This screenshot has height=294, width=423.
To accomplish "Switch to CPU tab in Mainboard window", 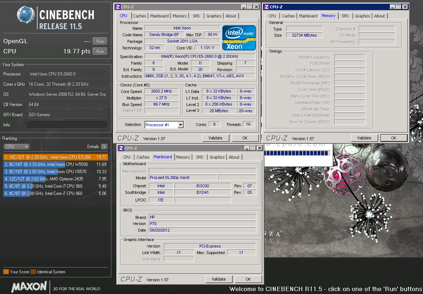I will click(127, 157).
